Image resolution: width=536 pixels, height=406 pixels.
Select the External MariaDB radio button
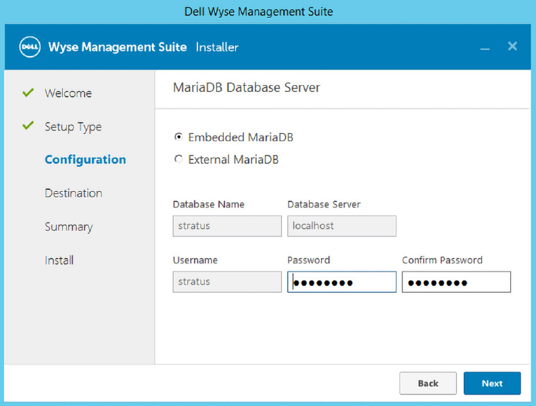pos(178,159)
